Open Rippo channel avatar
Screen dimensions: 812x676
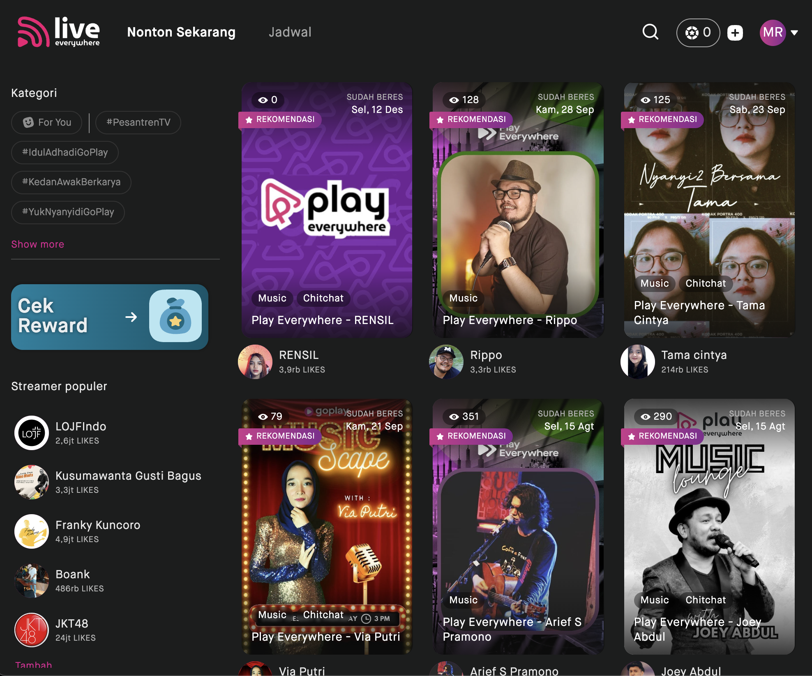click(x=446, y=361)
